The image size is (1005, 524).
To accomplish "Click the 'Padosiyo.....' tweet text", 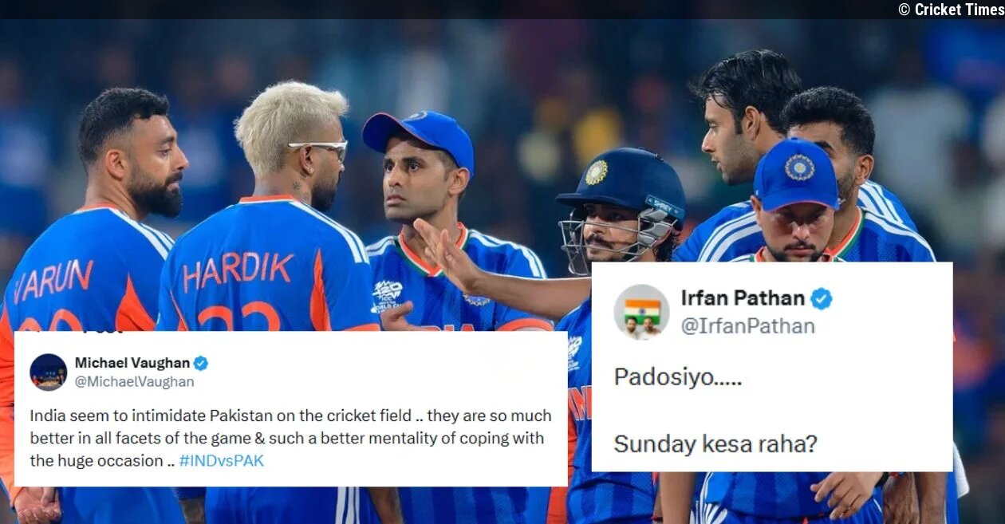I will tap(678, 377).
